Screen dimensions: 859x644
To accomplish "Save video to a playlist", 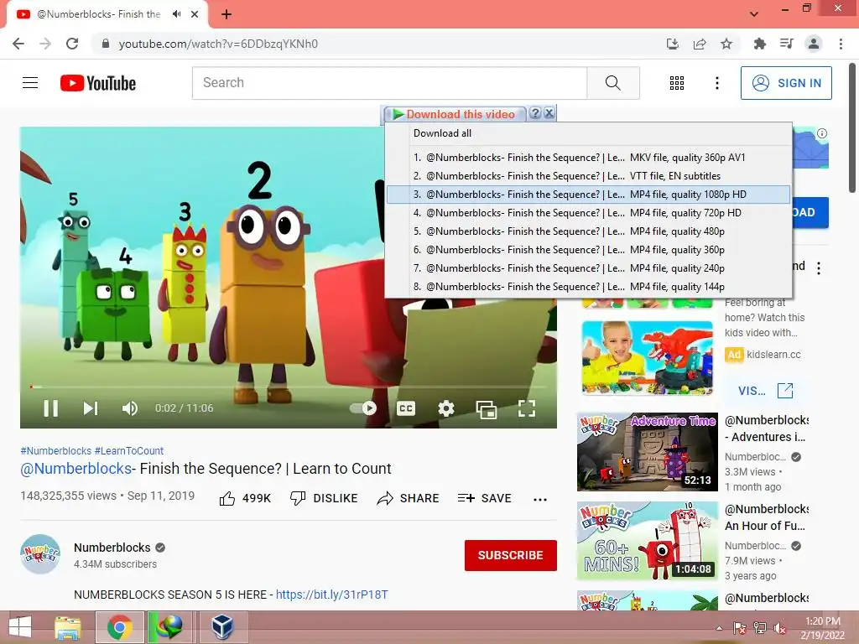I will click(x=484, y=498).
